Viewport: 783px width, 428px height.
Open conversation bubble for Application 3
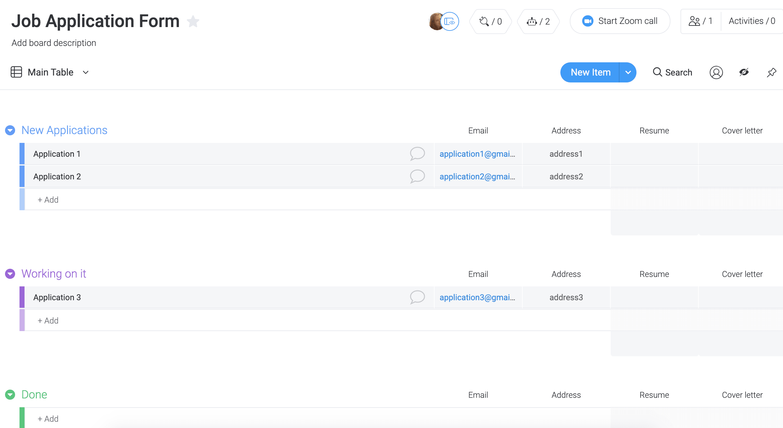point(417,297)
